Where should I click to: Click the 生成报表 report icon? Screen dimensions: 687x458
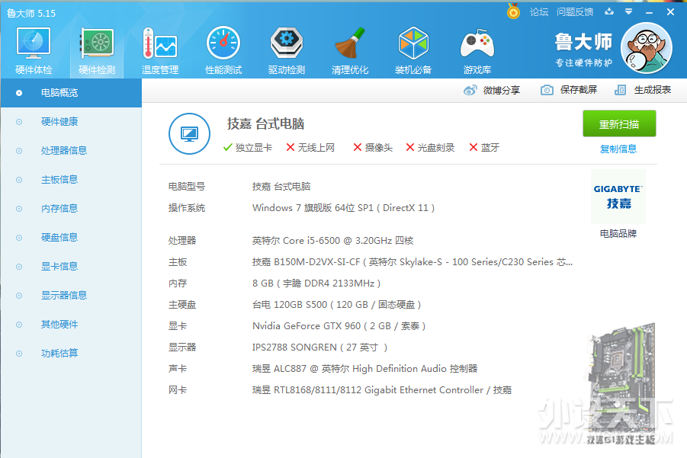(x=621, y=90)
